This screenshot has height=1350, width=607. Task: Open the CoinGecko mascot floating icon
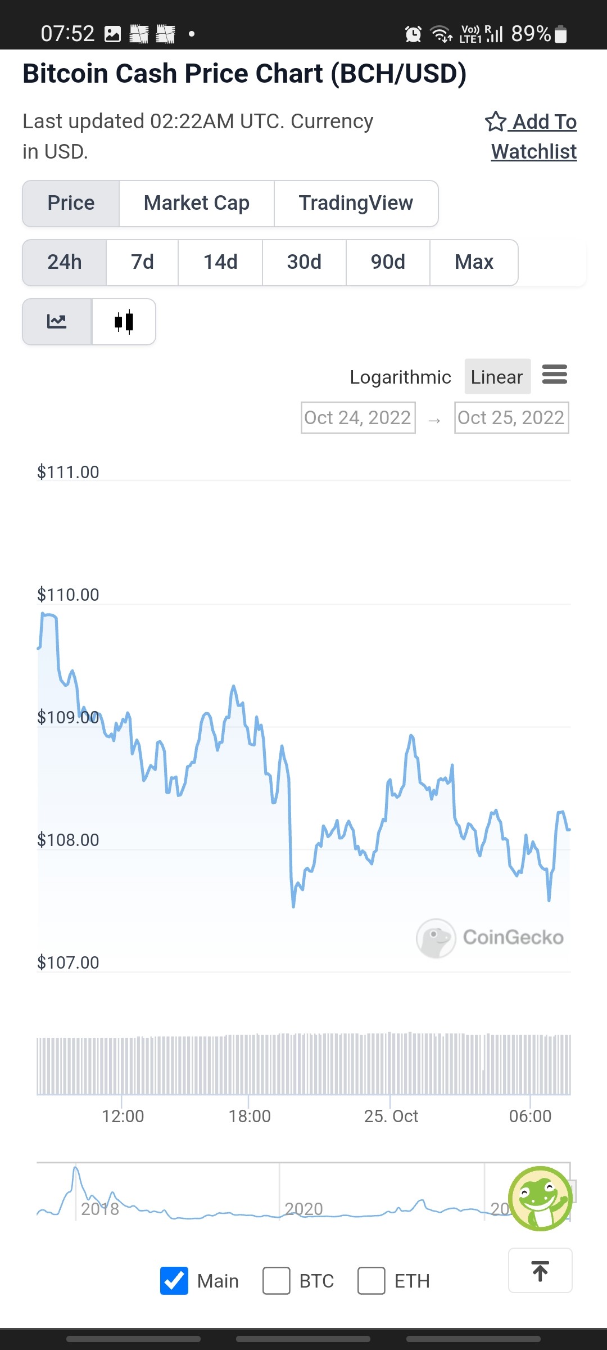click(x=540, y=1198)
